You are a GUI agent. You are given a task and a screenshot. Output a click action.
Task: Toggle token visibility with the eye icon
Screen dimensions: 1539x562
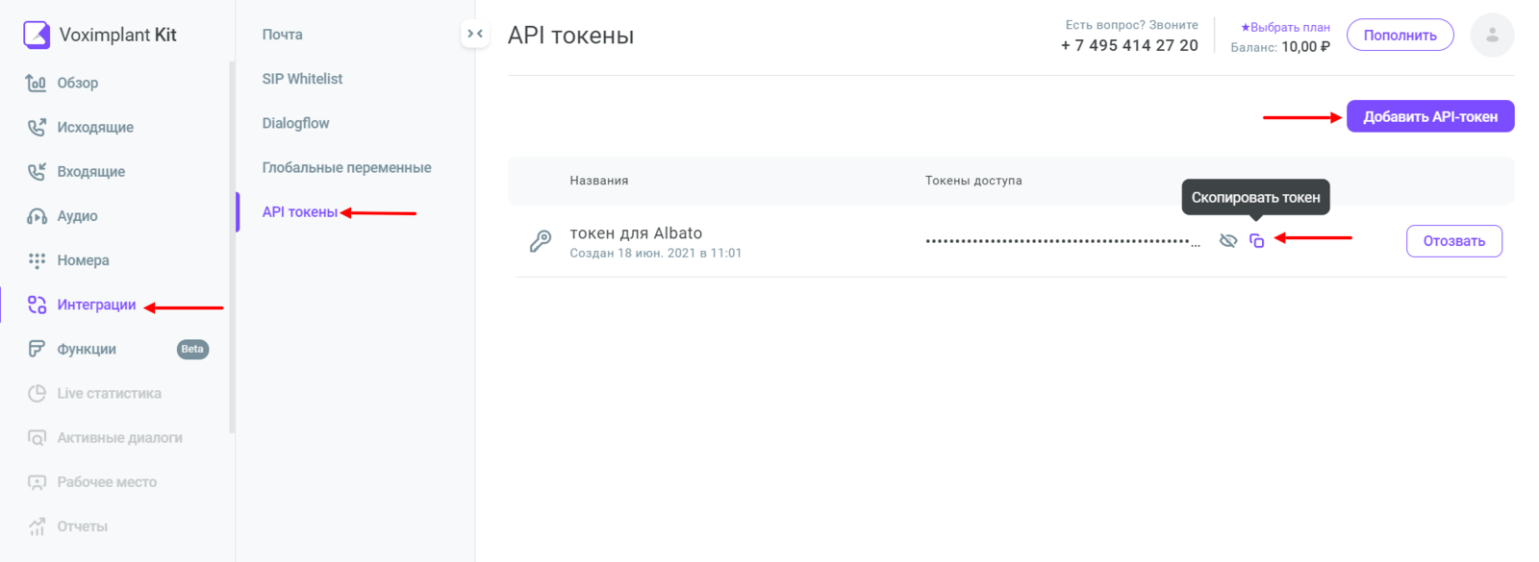coord(1228,241)
